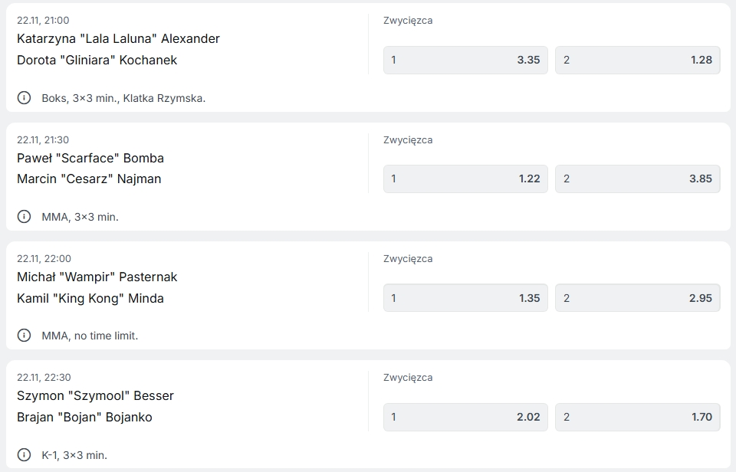The width and height of the screenshot is (736, 472).
Task: Bet on Alexander at odds 3.35
Action: (x=465, y=60)
